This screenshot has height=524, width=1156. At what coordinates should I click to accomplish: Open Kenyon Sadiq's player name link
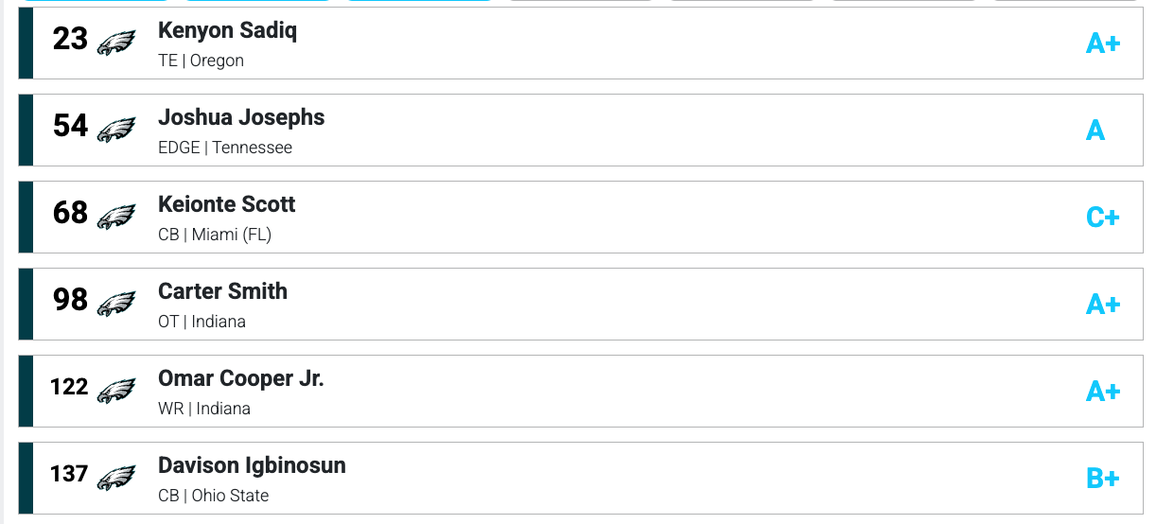point(227,30)
